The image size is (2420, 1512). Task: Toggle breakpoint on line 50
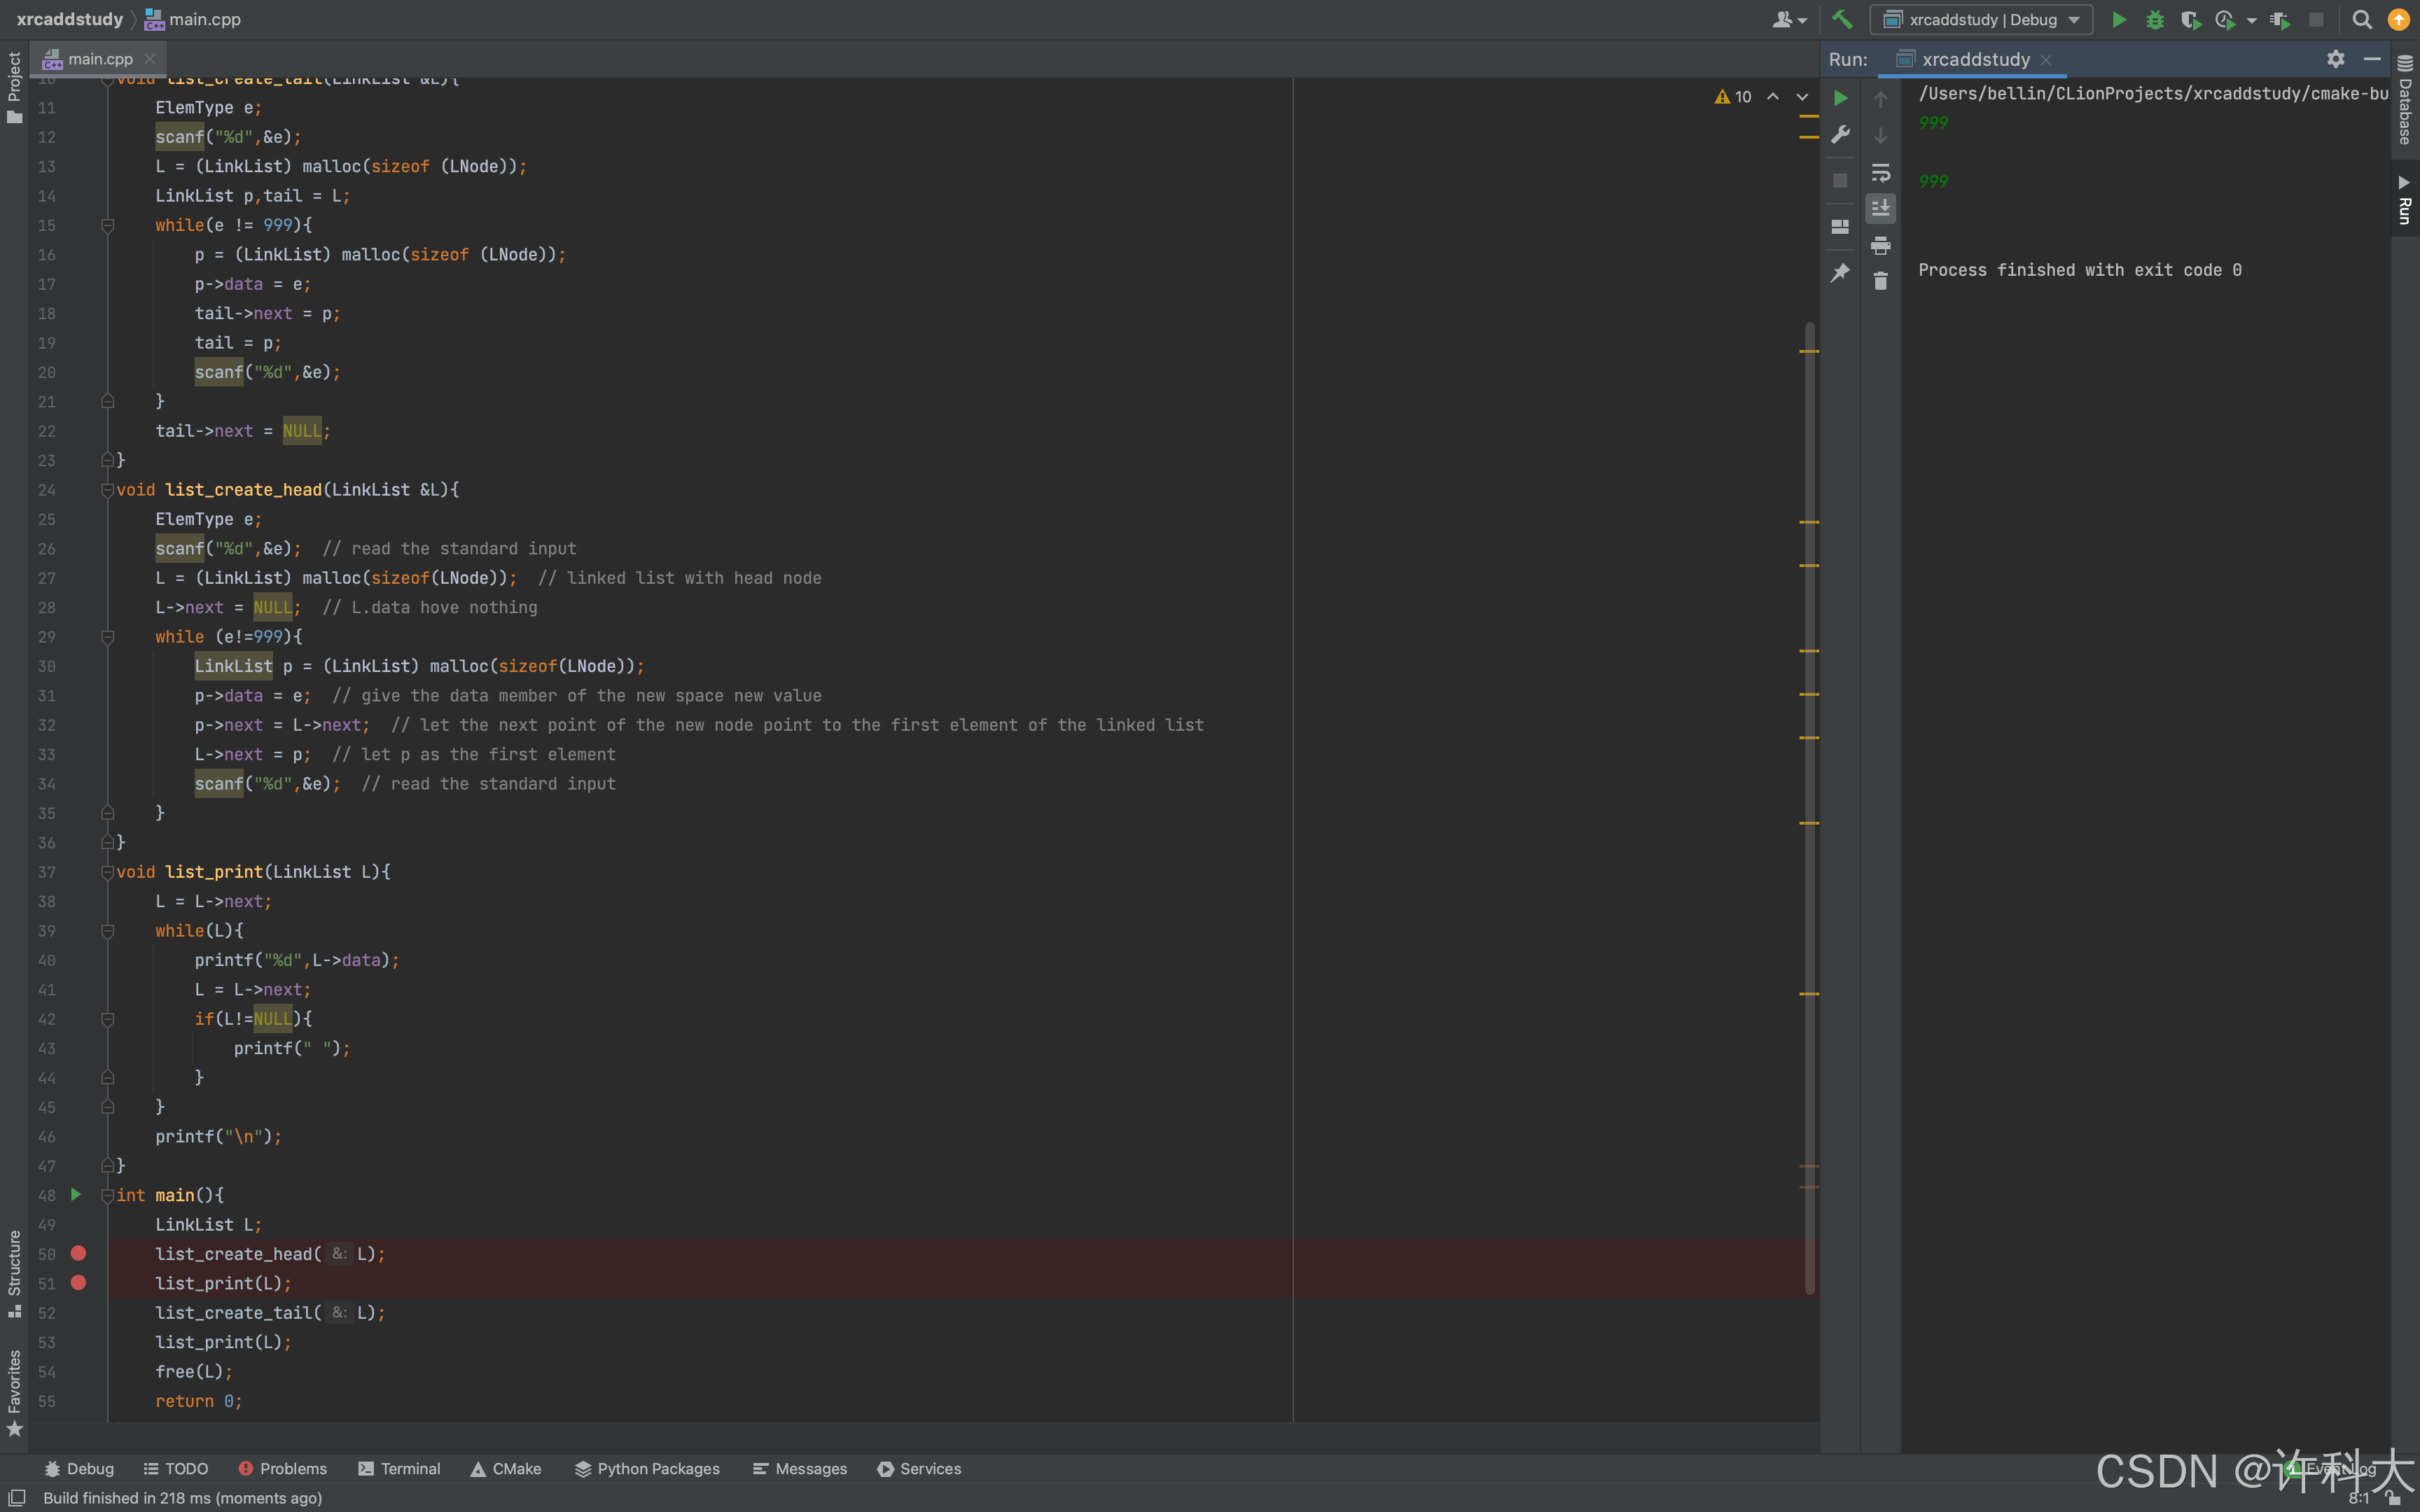click(x=78, y=1253)
